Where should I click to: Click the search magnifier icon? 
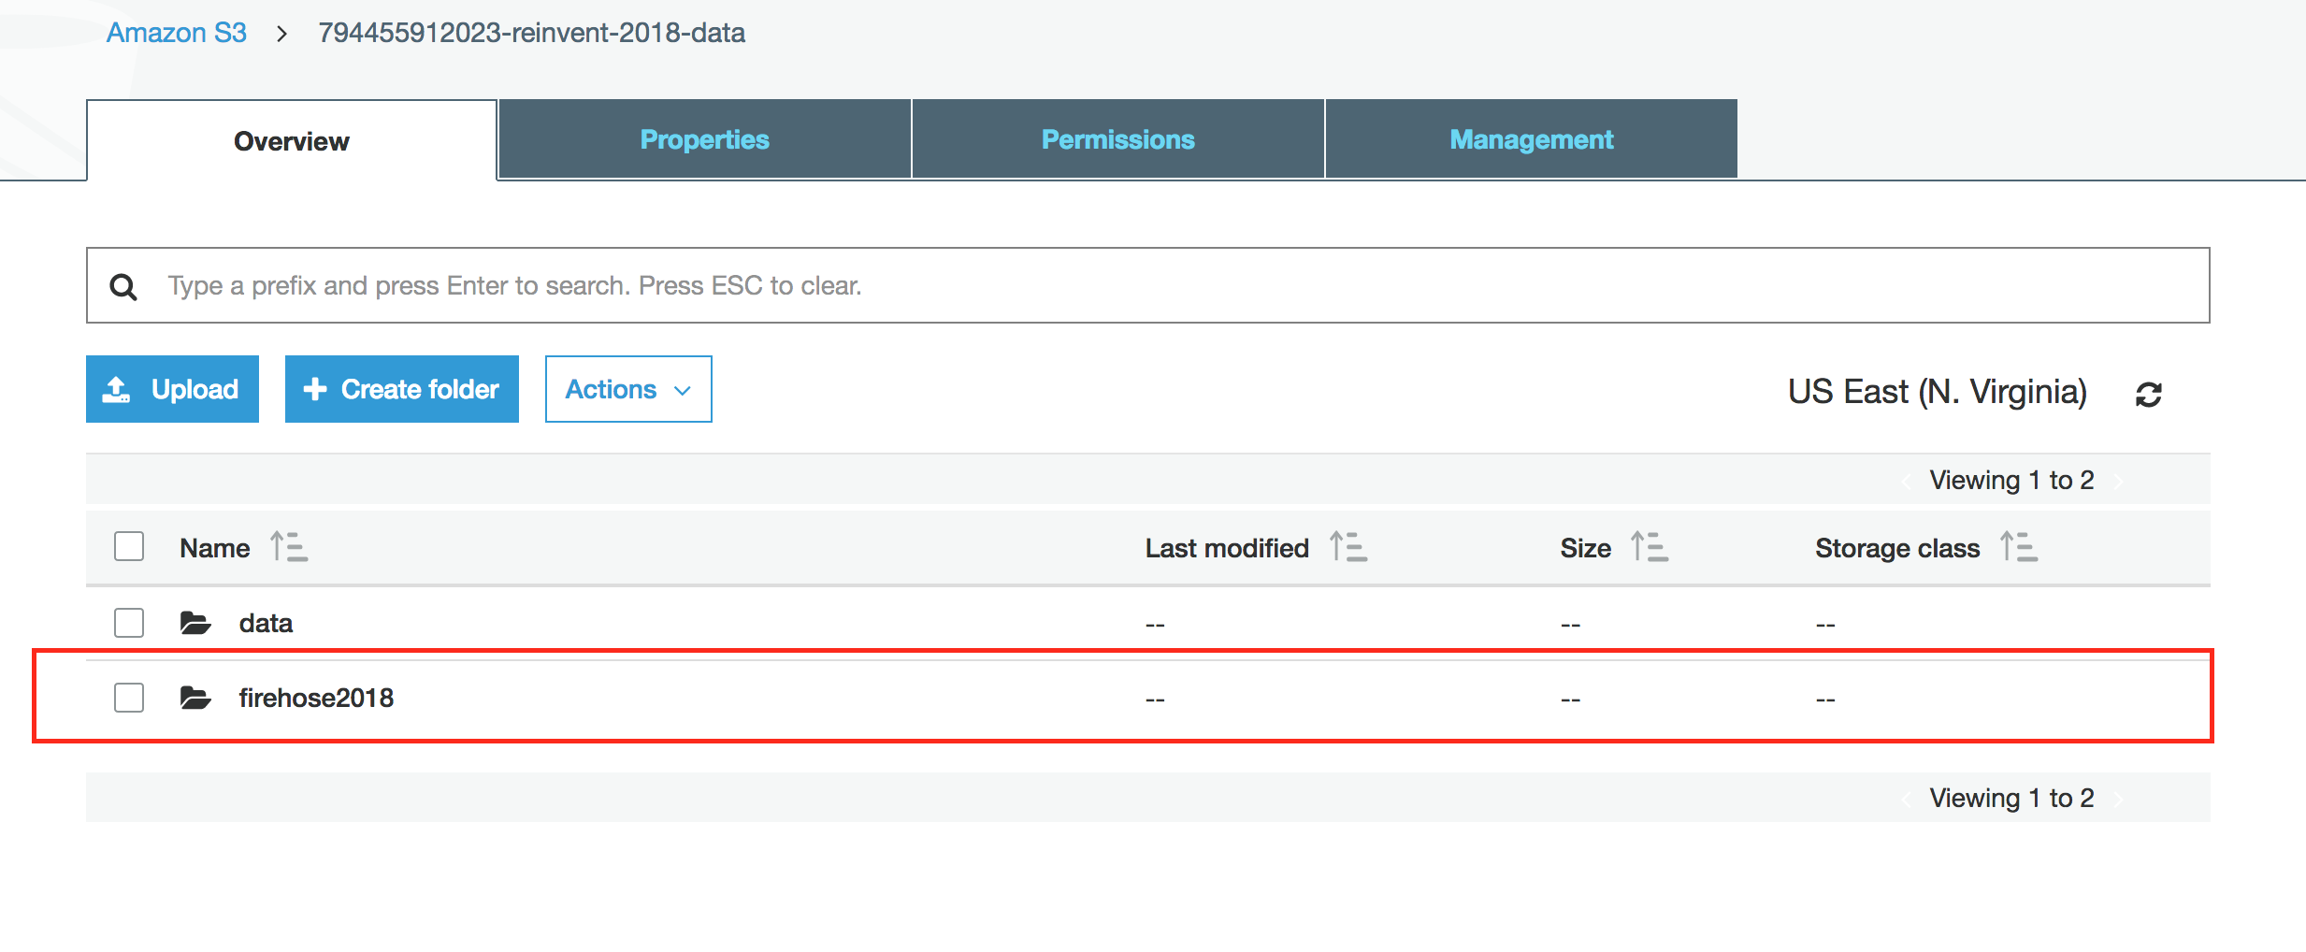click(123, 286)
